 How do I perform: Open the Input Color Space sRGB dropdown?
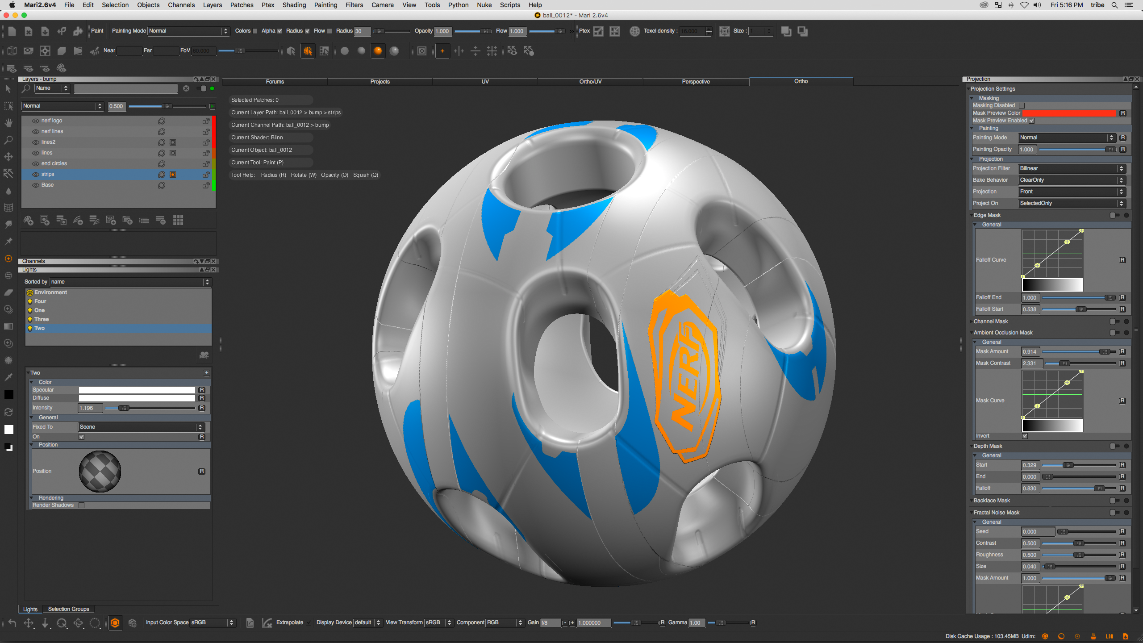[x=213, y=623]
